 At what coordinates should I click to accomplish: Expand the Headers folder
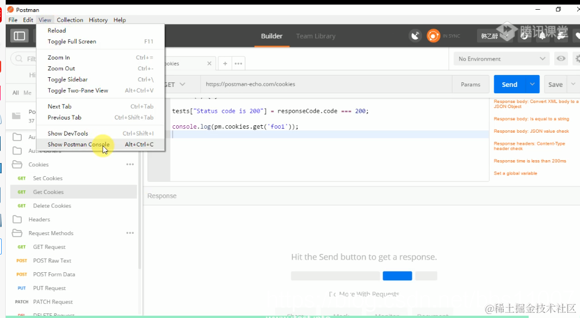coord(17,219)
